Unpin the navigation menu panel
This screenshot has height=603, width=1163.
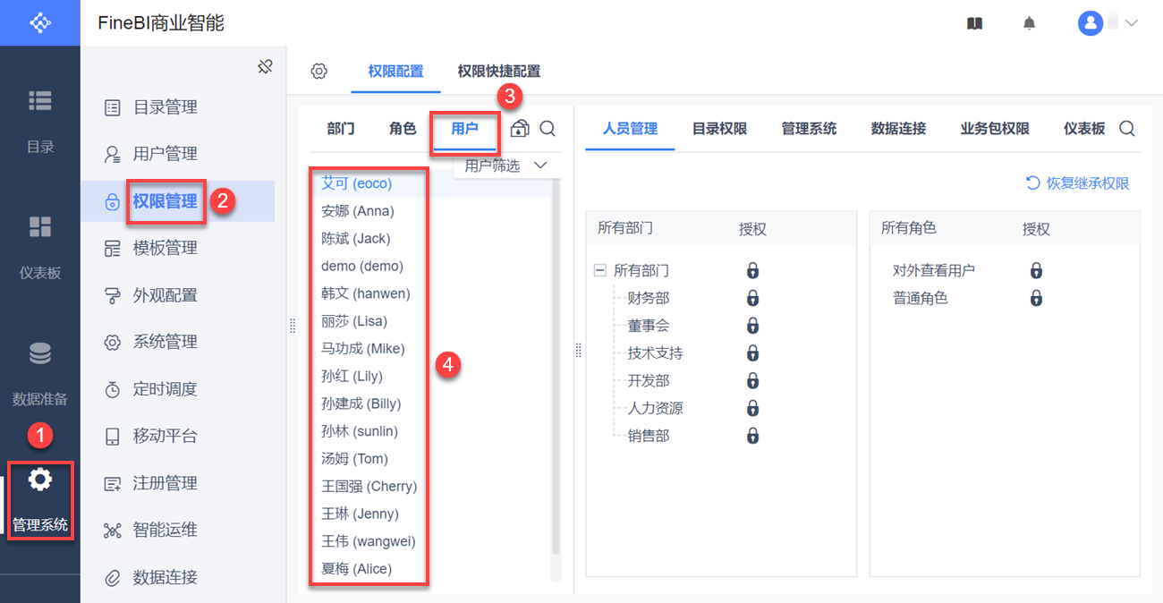(265, 66)
